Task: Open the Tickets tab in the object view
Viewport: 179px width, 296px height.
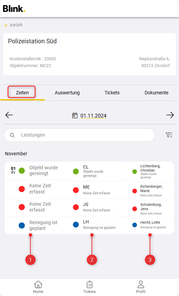Action: (112, 93)
